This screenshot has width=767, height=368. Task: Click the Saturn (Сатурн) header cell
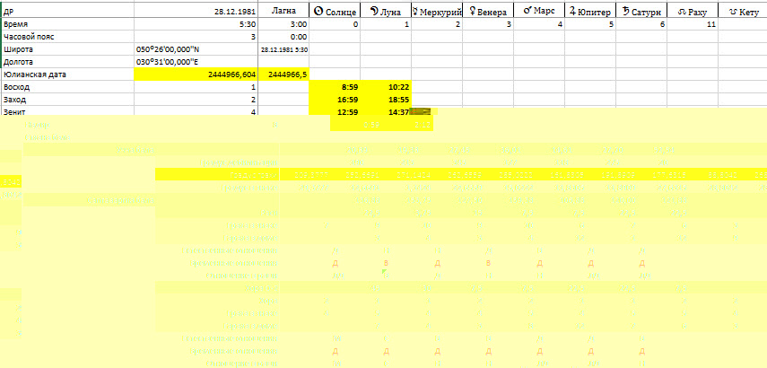pyautogui.click(x=641, y=11)
